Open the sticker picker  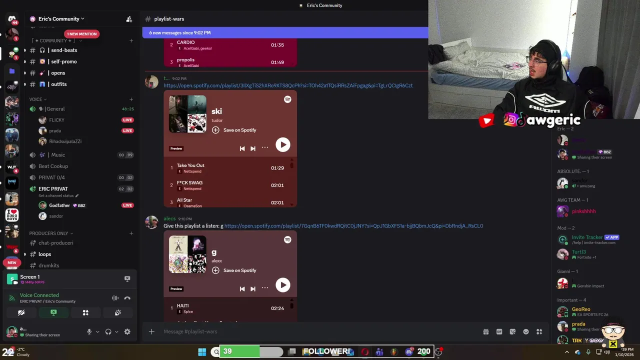tap(512, 331)
